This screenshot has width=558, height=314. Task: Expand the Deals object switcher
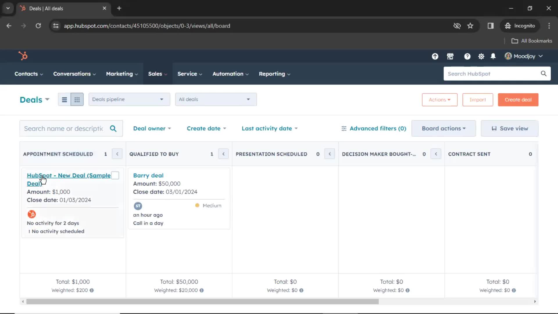[35, 100]
